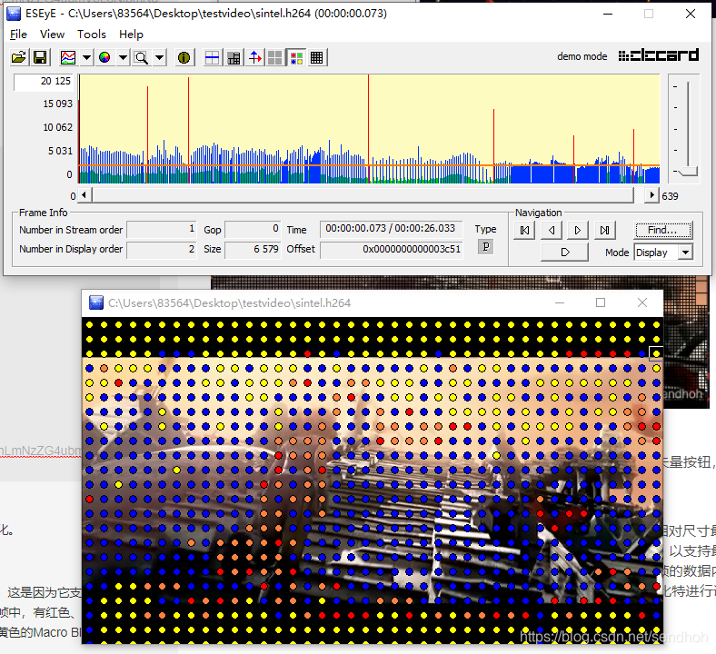Show stream info with the 'i' icon

coord(184,57)
